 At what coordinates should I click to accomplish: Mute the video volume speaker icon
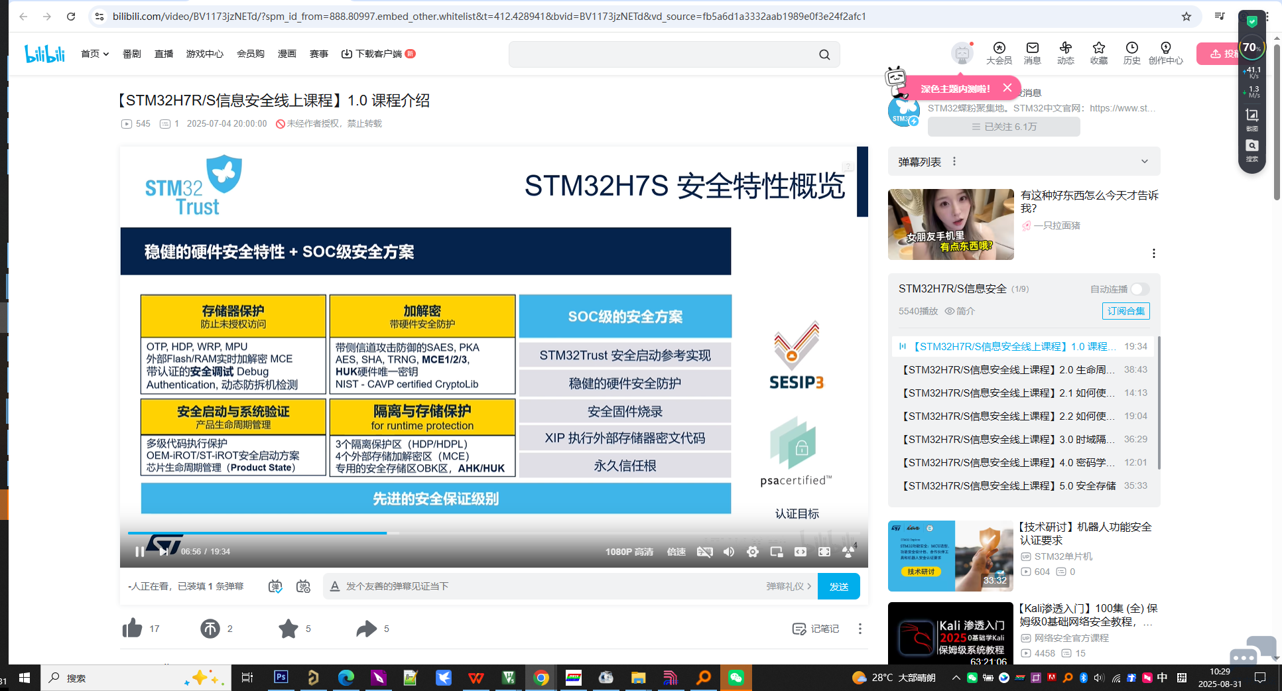click(x=729, y=552)
